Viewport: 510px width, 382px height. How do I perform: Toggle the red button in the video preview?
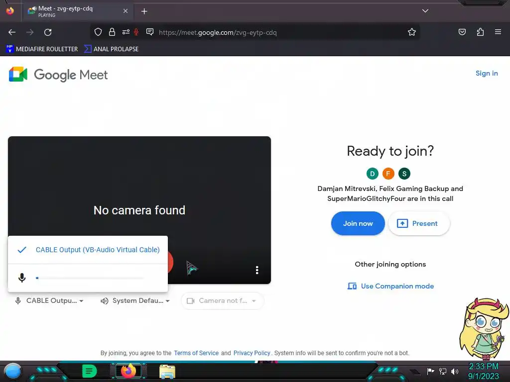[x=170, y=262]
